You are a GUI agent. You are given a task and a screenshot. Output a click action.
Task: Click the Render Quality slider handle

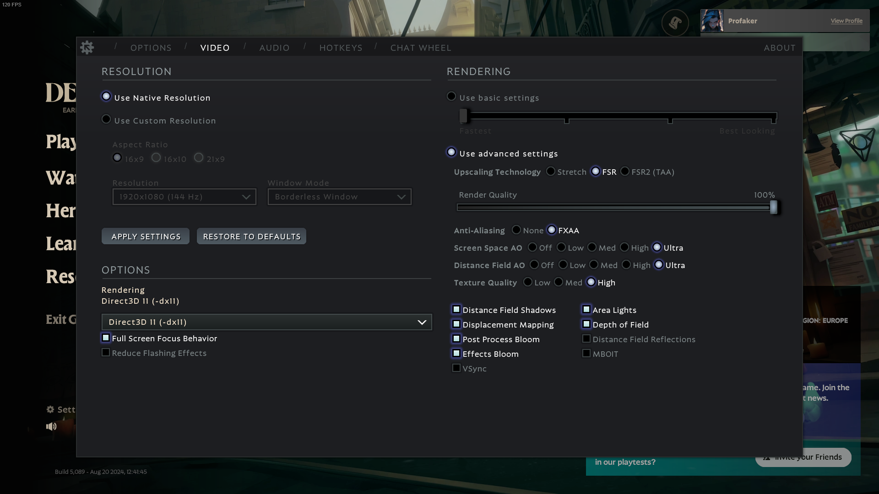773,207
